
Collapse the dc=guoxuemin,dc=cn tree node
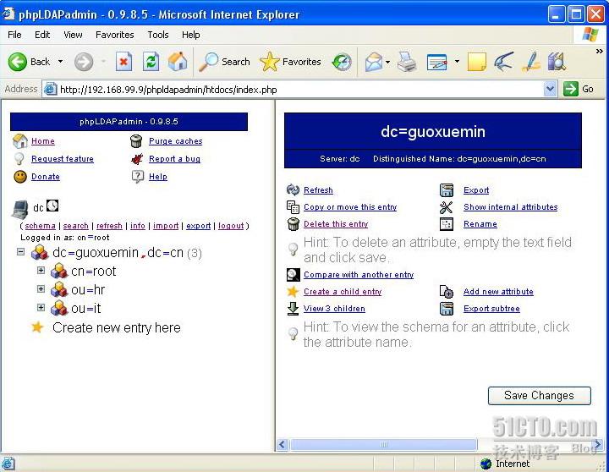tap(20, 252)
